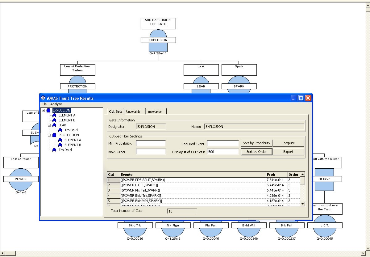Select cut set row {POWER,PIPE SPLIT,SPARK}
The height and width of the screenshot is (257, 370).
coord(204,180)
